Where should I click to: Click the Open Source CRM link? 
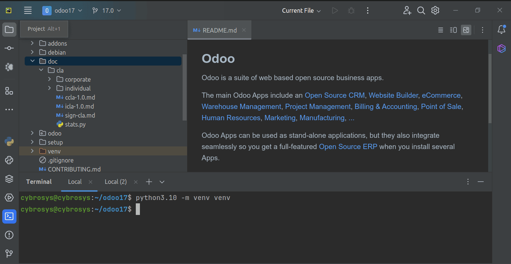tap(334, 95)
